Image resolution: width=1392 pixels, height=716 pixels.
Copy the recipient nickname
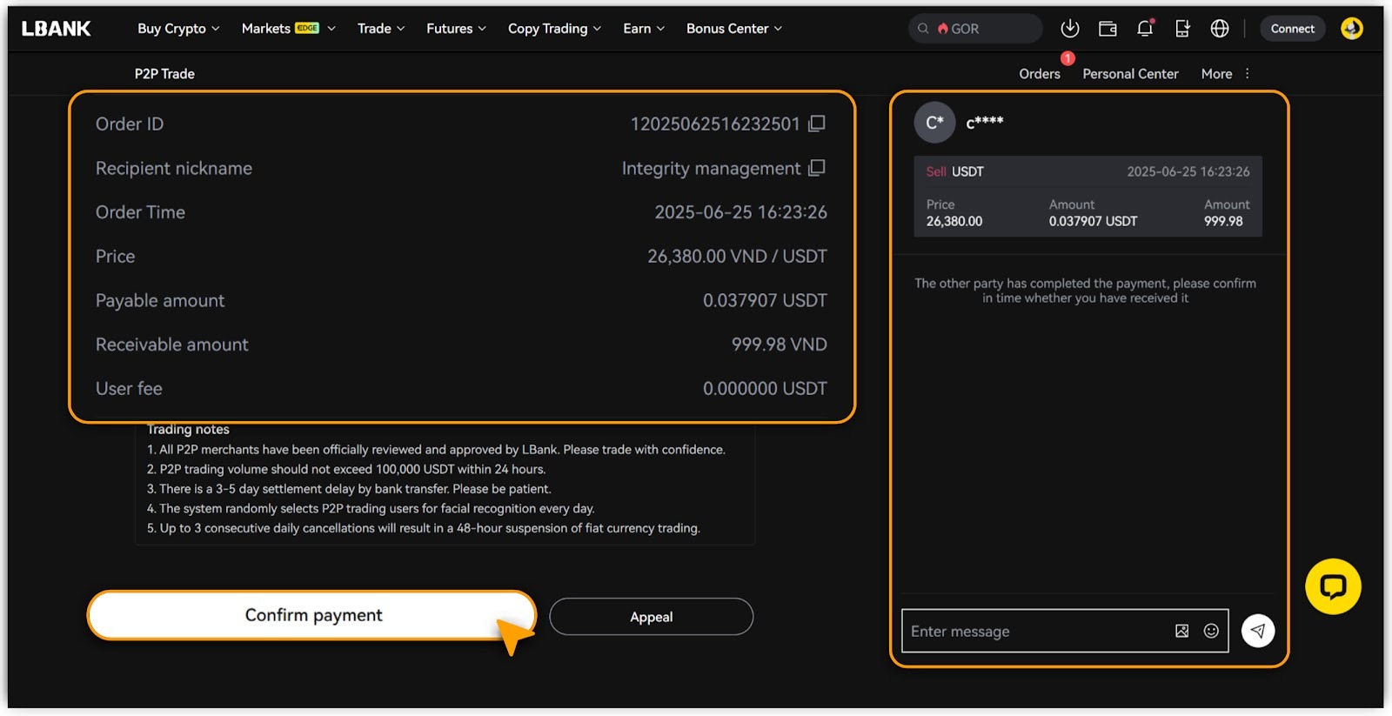(x=816, y=168)
